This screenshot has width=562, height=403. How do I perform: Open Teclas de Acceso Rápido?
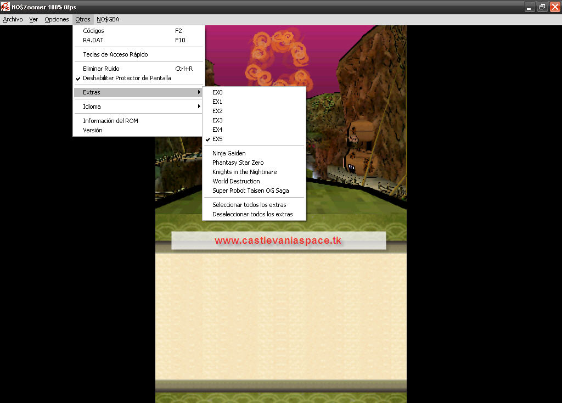(x=139, y=54)
